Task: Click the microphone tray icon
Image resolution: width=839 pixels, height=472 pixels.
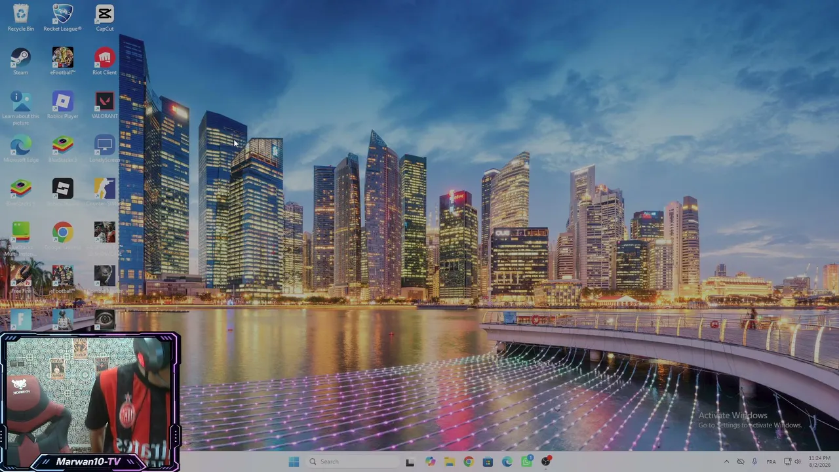Action: pos(755,462)
